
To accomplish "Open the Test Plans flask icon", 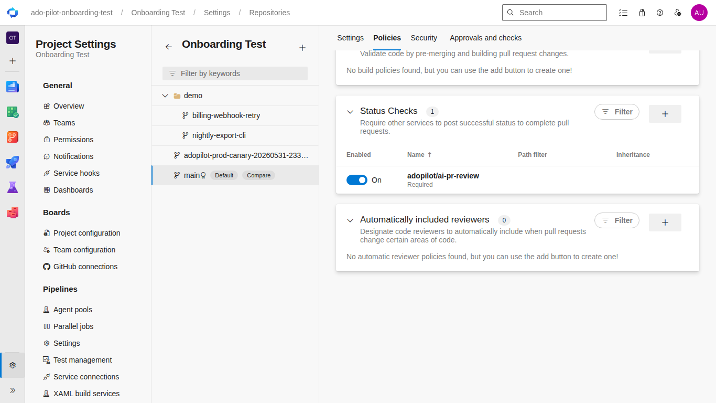I will tap(13, 187).
